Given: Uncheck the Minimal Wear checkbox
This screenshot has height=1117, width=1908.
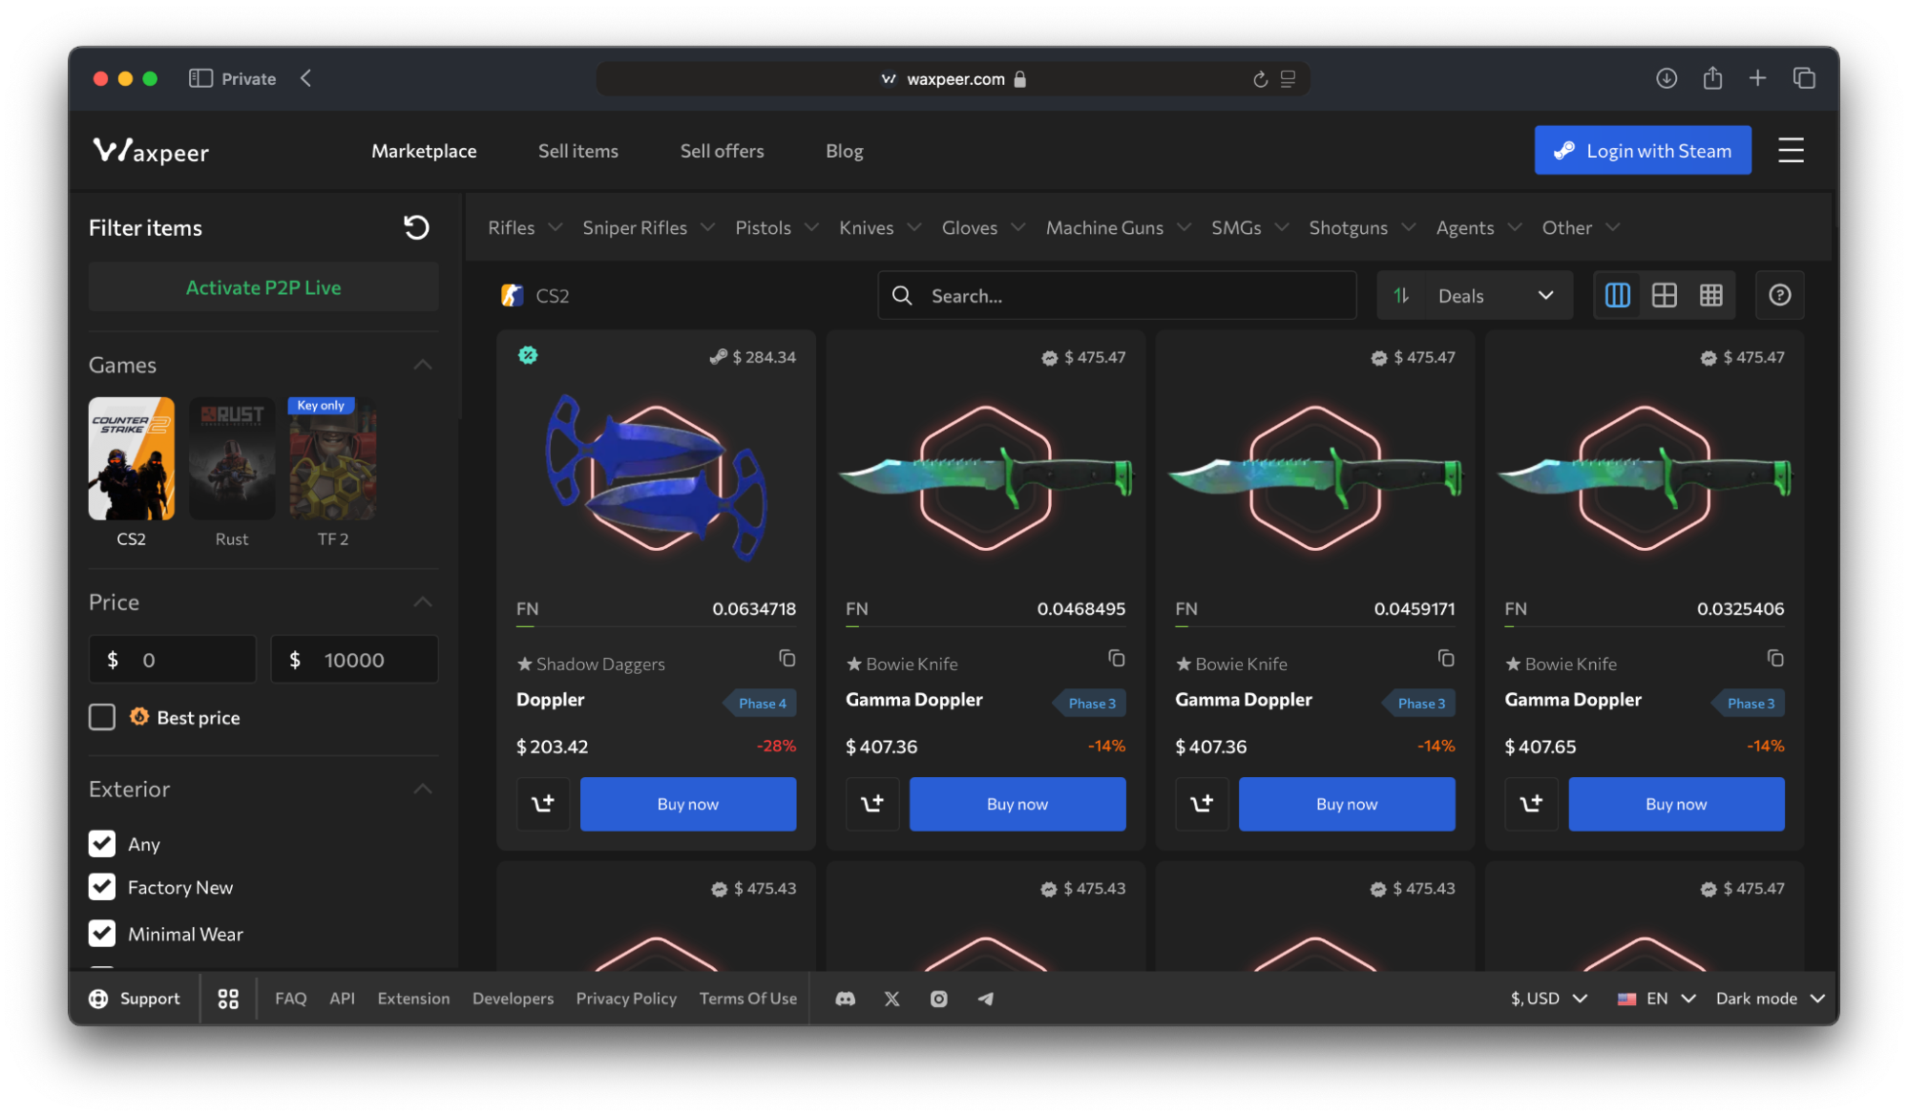Looking at the screenshot, I should pyautogui.click(x=102, y=933).
